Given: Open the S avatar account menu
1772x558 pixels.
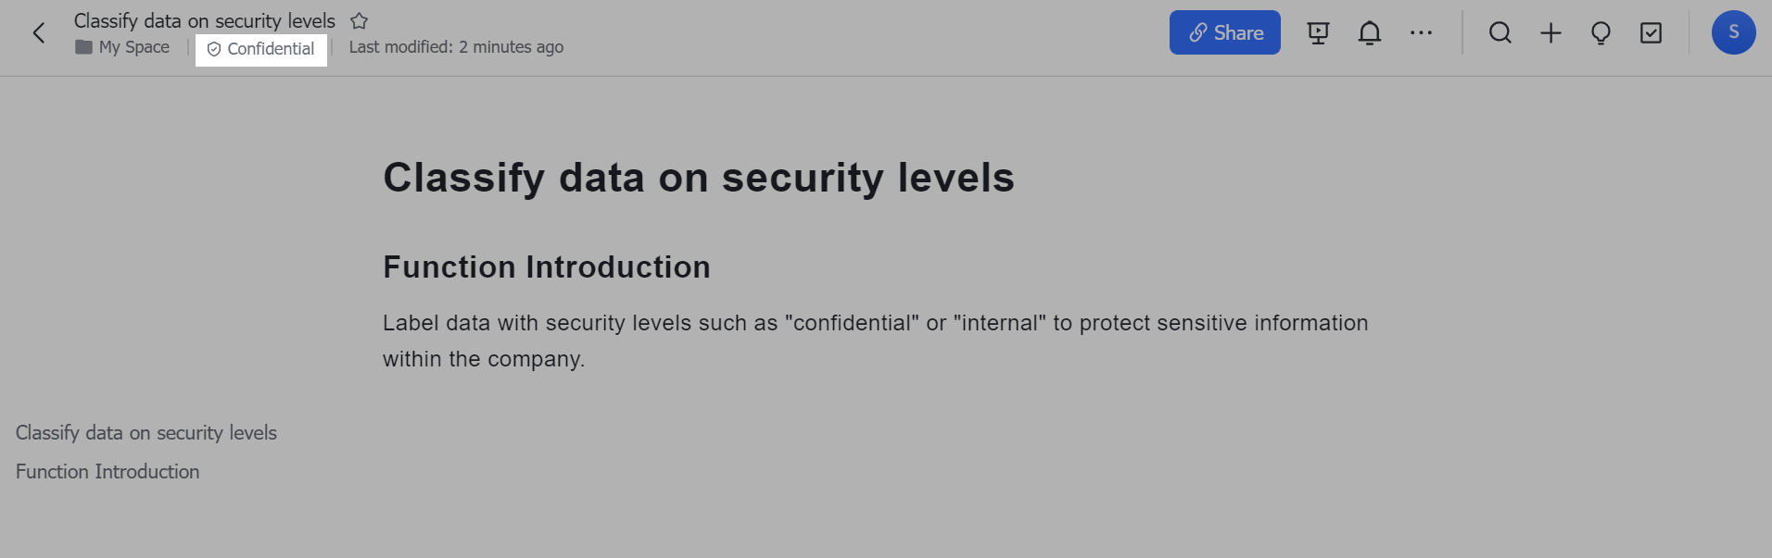Looking at the screenshot, I should coord(1733,32).
